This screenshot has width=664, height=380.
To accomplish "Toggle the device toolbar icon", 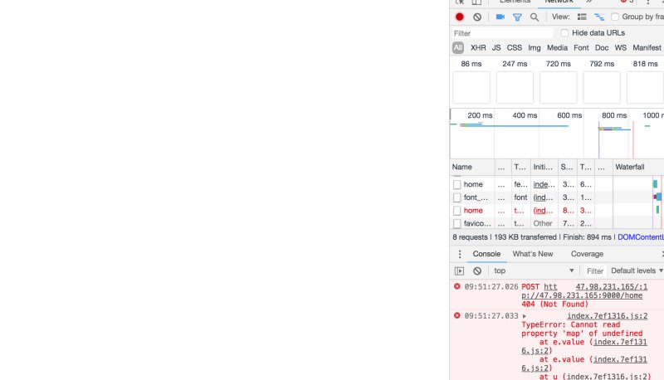I will [476, 2].
